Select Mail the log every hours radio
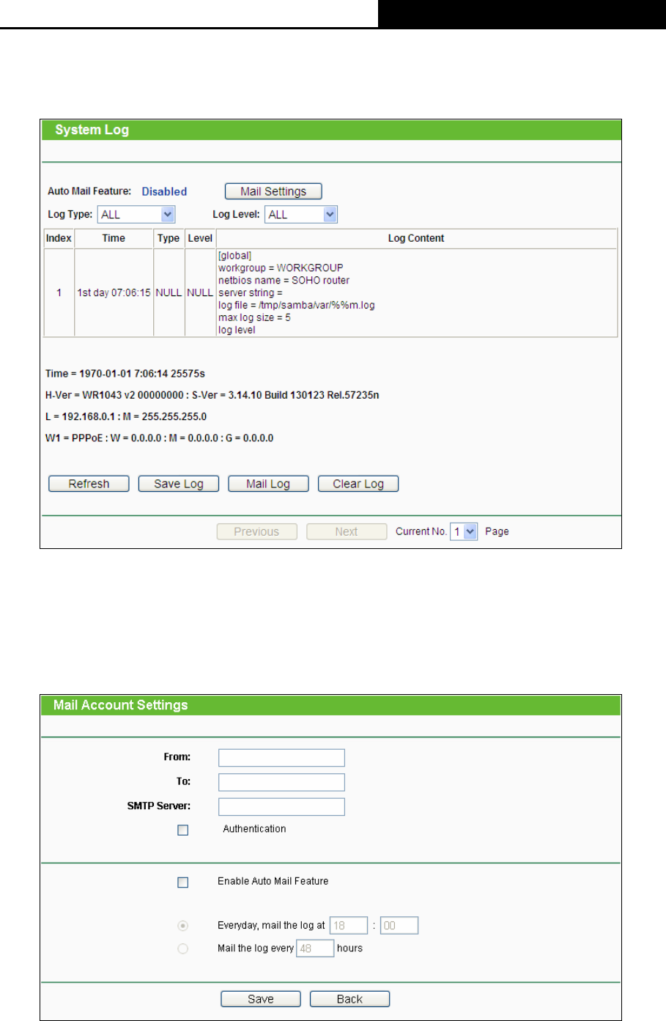666x1021 pixels. pos(183,948)
